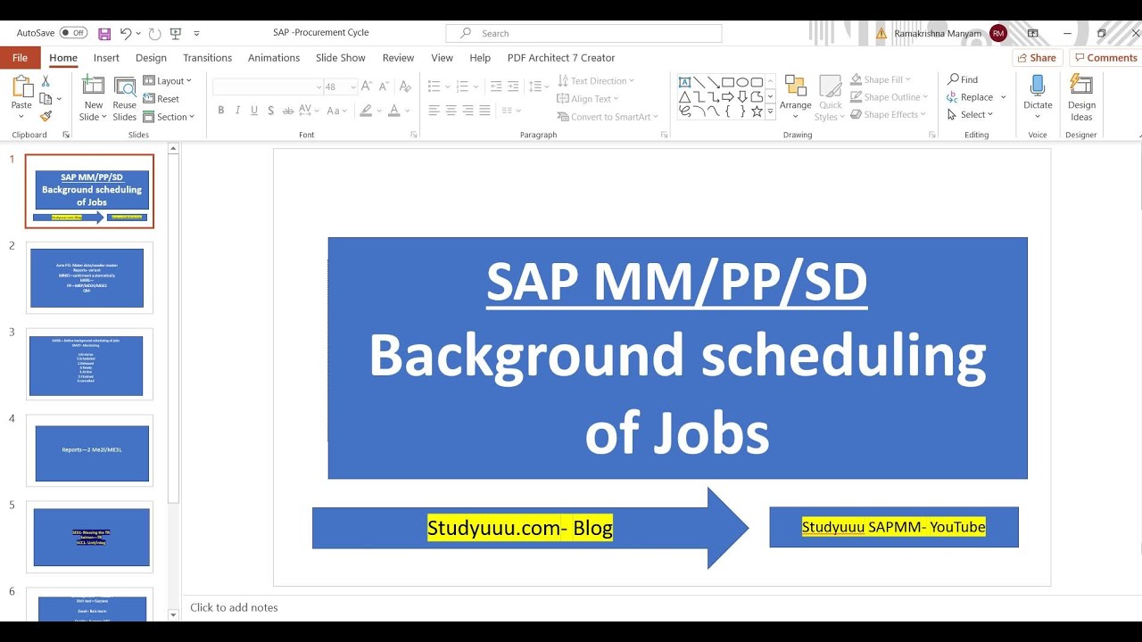1142x642 pixels.
Task: Click to add notes area
Action: [234, 607]
